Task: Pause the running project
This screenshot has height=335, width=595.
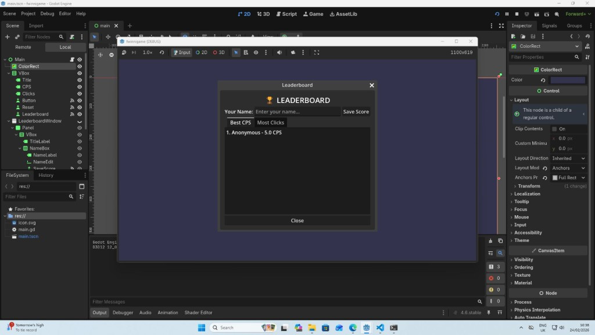Action: tap(507, 14)
